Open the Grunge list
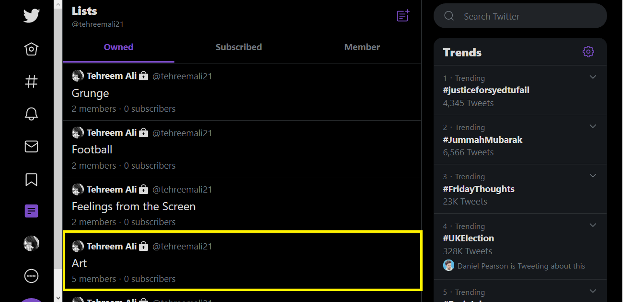The image size is (631, 302). click(242, 92)
